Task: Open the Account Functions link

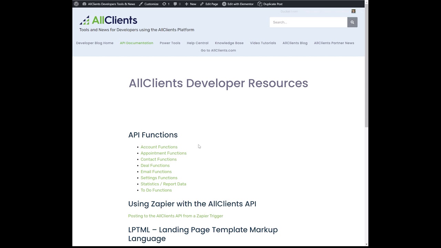Action: (159, 147)
